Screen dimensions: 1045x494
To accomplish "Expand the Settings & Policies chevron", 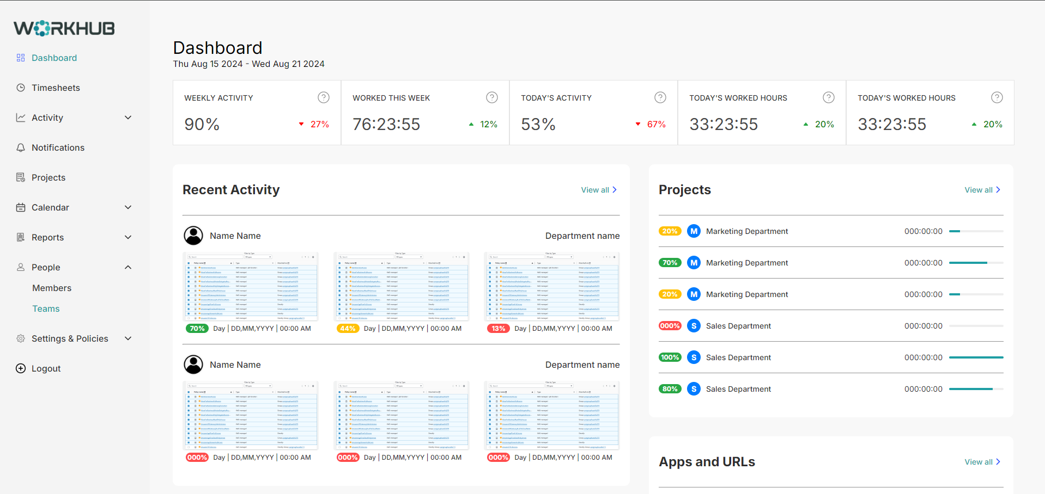I will [128, 338].
